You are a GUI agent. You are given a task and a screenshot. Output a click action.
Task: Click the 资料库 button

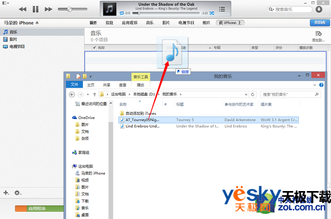(x=320, y=23)
